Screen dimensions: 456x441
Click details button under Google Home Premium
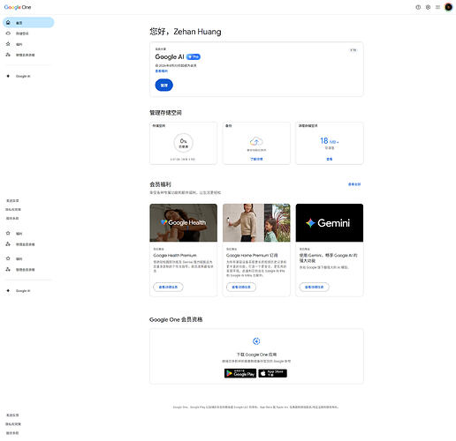(241, 287)
